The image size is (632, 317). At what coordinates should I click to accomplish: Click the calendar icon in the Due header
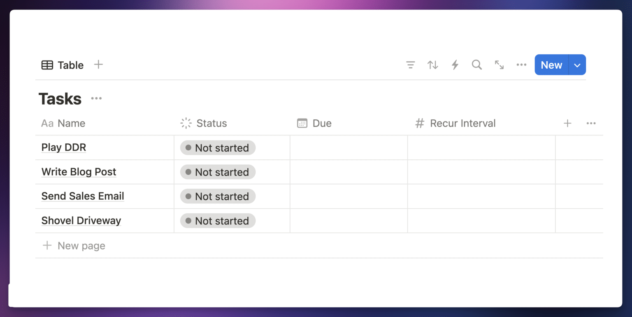302,123
